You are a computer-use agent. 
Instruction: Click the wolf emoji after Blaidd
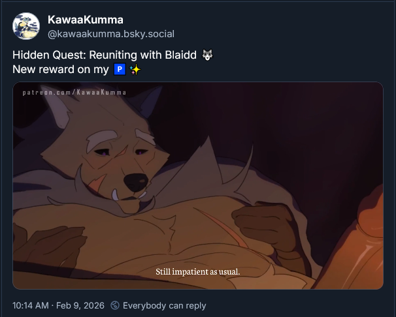point(207,55)
